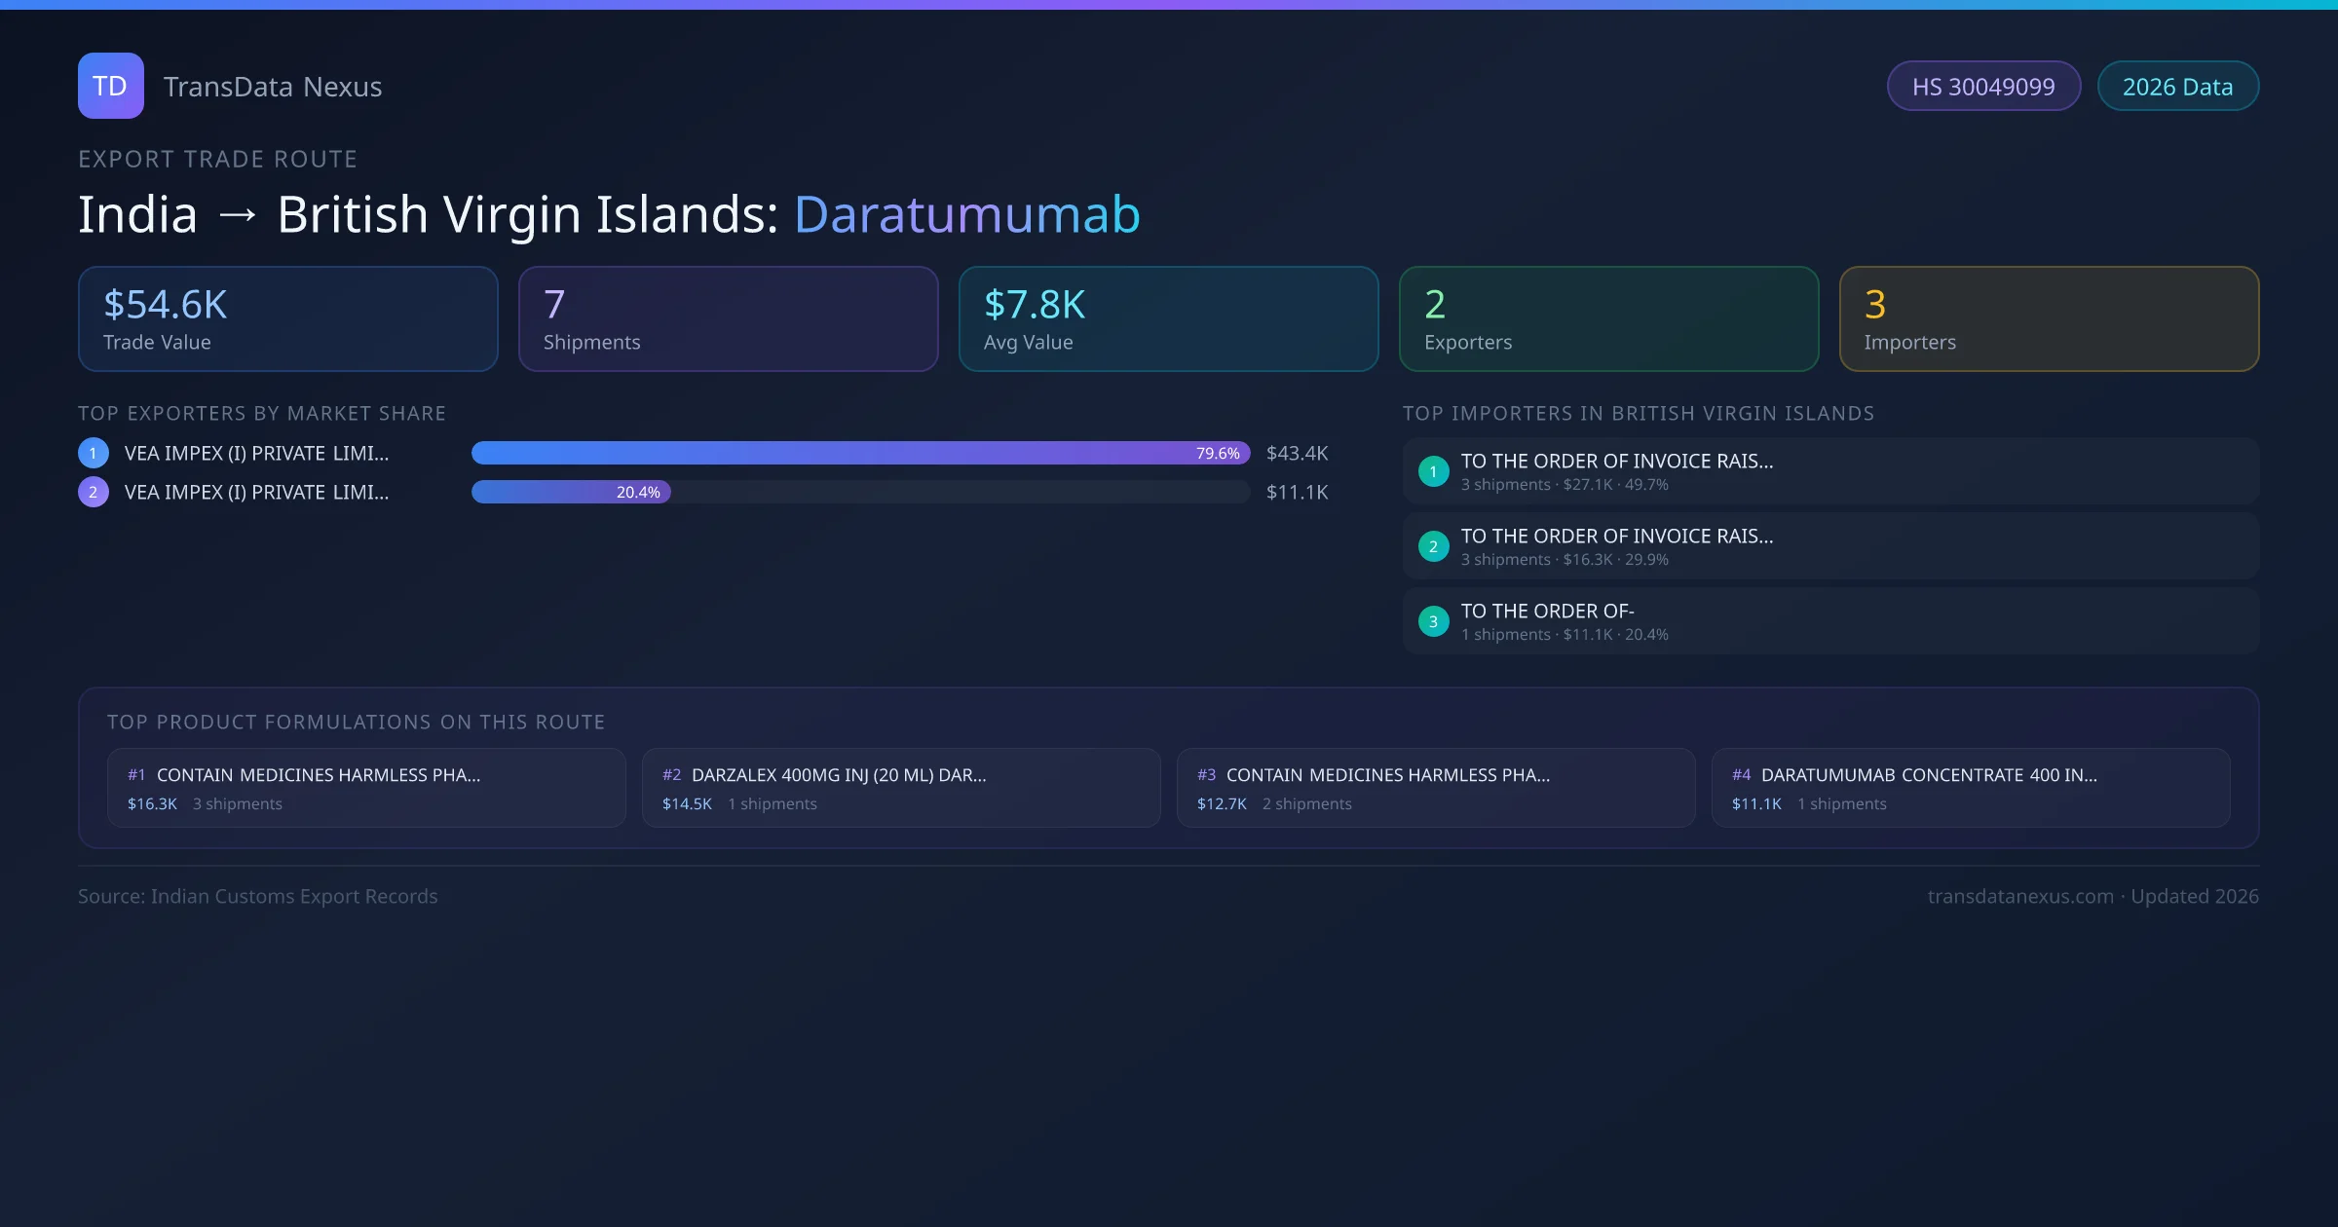Open the 2 Exporters stat card
The width and height of the screenshot is (2338, 1227).
click(1608, 319)
